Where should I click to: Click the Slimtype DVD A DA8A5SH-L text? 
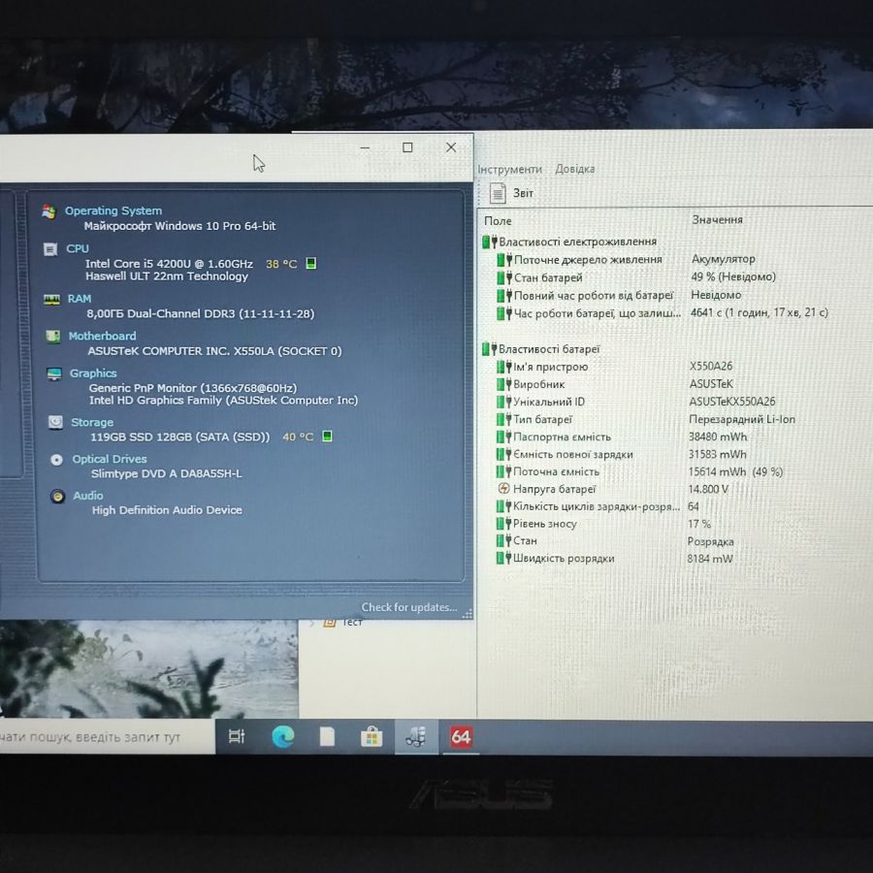pos(167,473)
